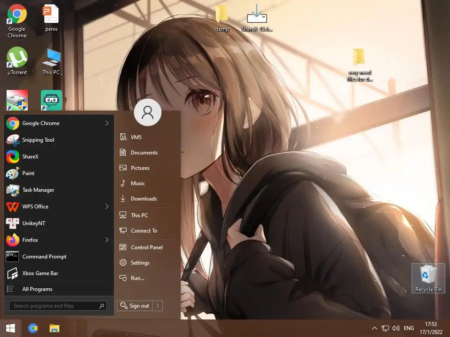
Task: Open Pictures from start menu
Action: pyautogui.click(x=146, y=168)
